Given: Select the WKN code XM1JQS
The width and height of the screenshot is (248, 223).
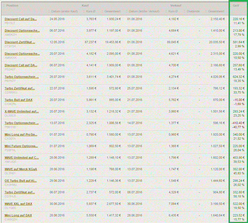Looking at the screenshot, I should click(10, 162).
